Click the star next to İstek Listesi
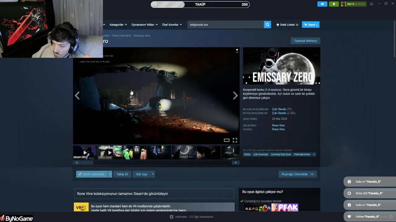396x222 pixels. coord(278,25)
